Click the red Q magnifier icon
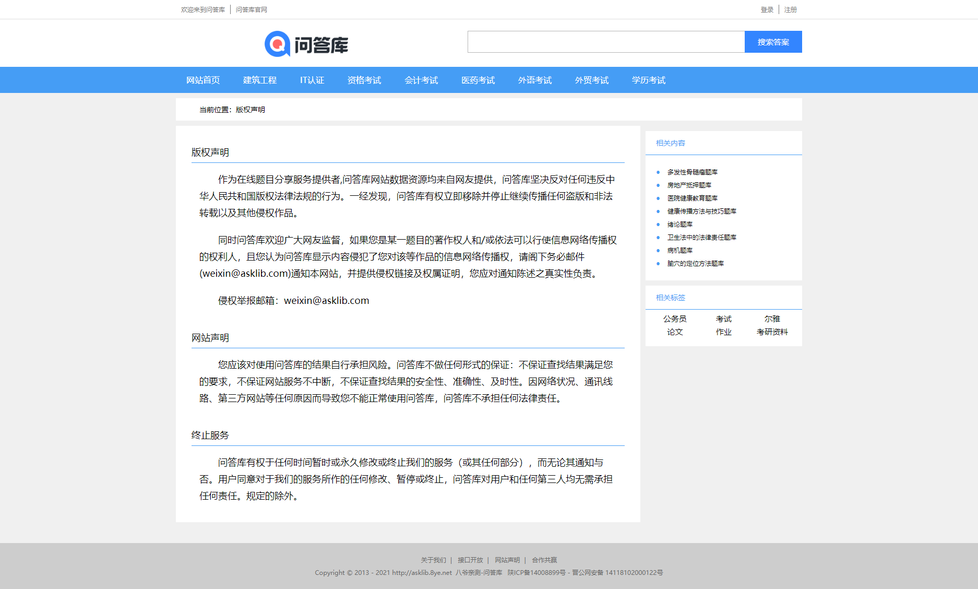The height and width of the screenshot is (589, 978). (276, 44)
